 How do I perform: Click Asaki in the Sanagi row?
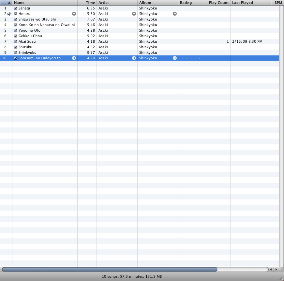click(x=103, y=8)
